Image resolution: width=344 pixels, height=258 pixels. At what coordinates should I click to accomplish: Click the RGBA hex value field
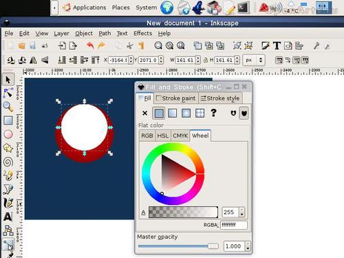tap(234, 225)
